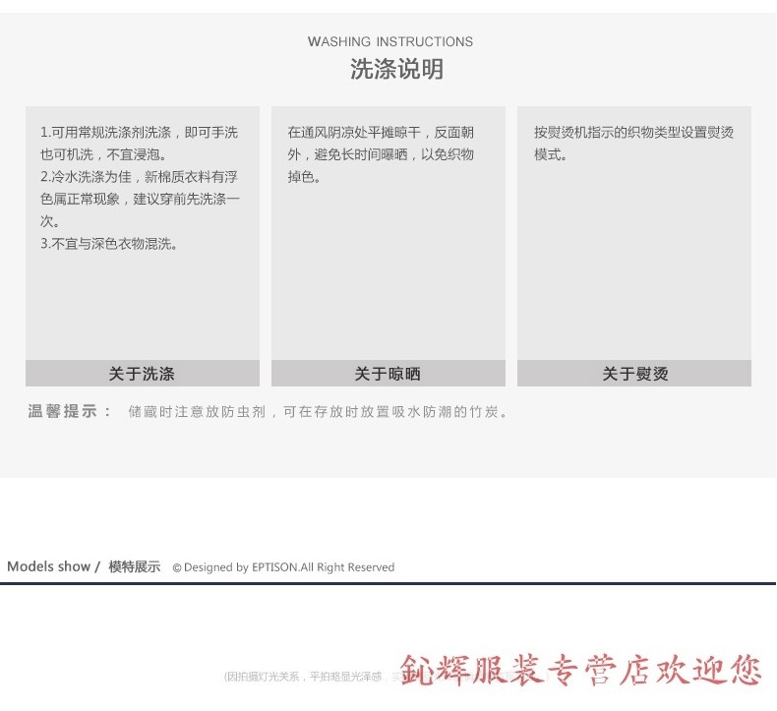Click the gray photo lighting disclaimer text
The width and height of the screenshot is (777, 711).
click(x=310, y=677)
